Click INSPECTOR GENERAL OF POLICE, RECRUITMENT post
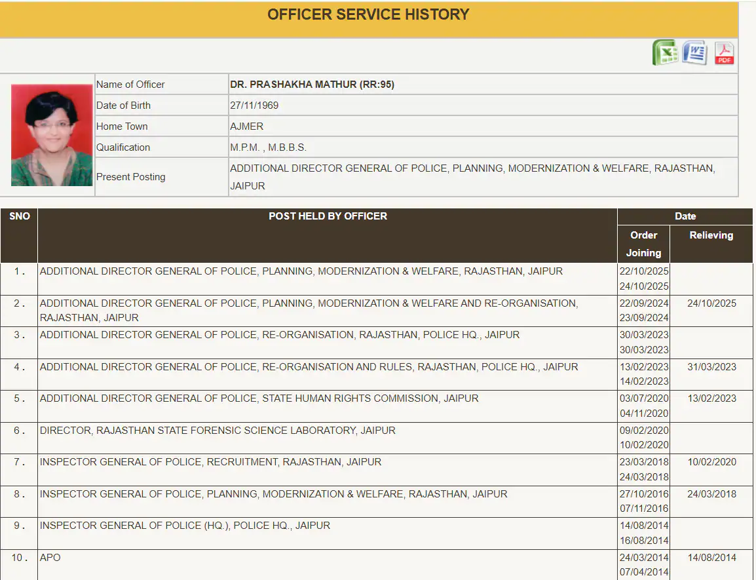Screen dimensions: 756x580 (x=211, y=462)
